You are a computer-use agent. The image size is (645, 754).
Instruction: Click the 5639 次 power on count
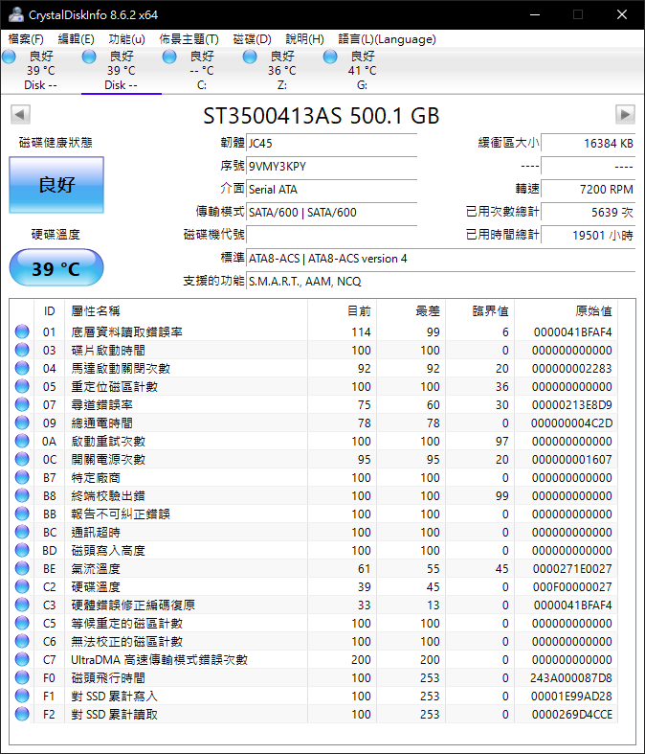(x=588, y=212)
